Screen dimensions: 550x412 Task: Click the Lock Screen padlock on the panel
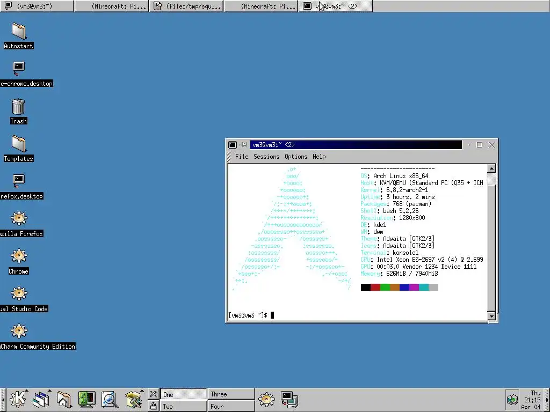[x=153, y=406]
